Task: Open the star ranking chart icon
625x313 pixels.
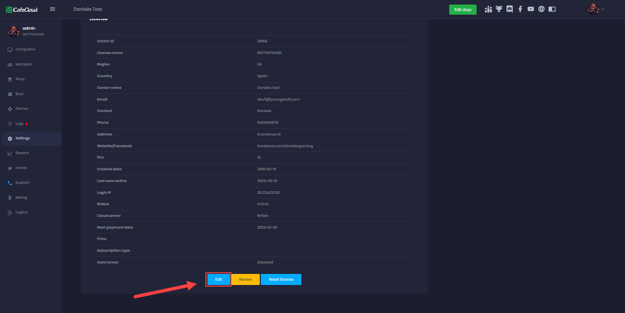Action: pos(488,9)
